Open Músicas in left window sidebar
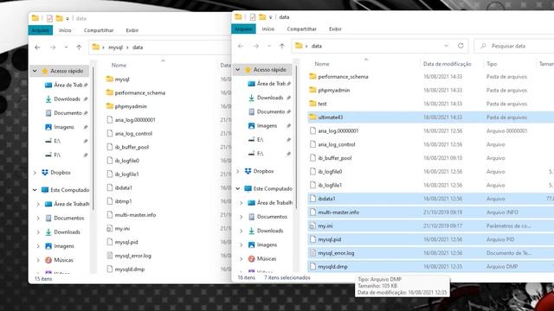This screenshot has width=554, height=311. [x=60, y=260]
